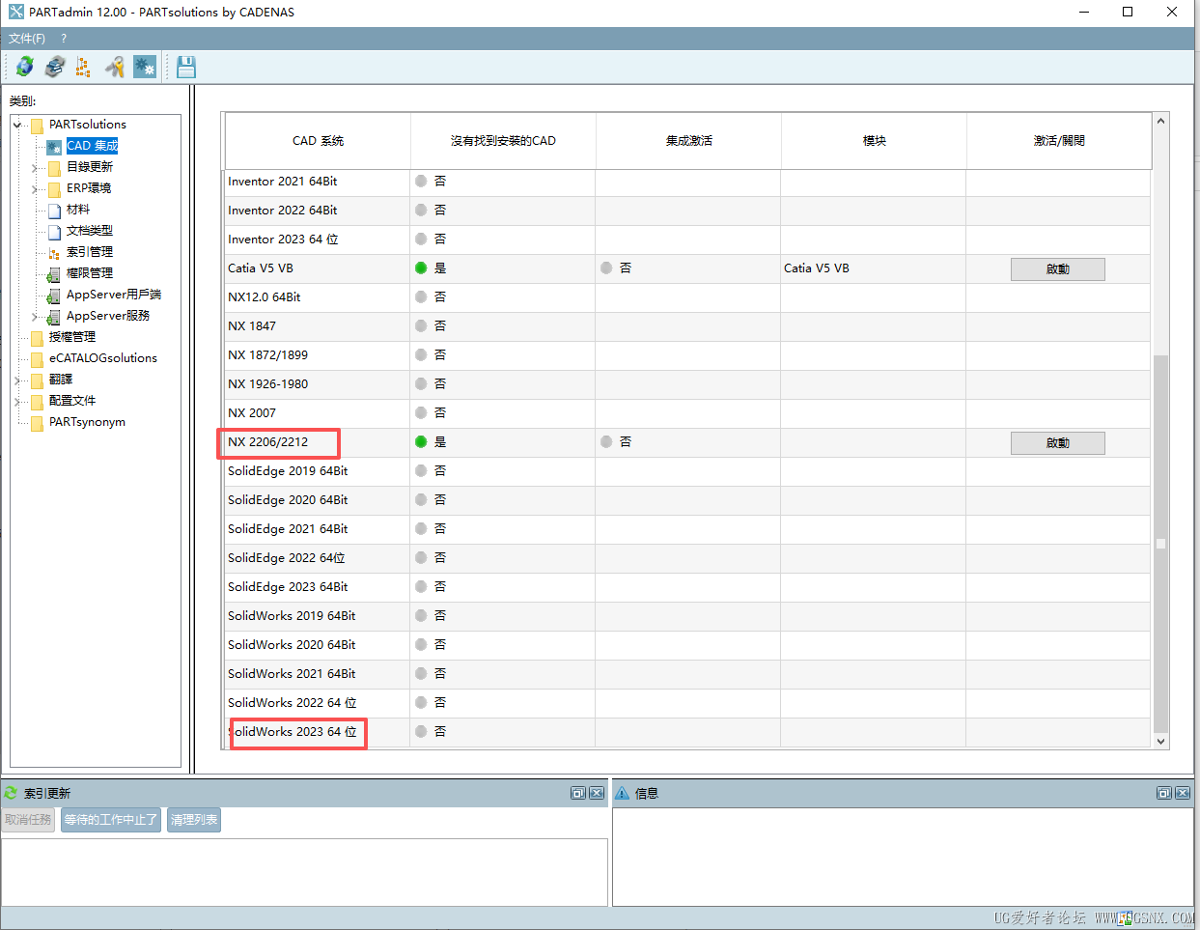This screenshot has height=930, width=1200.
Task: Open the orange index tree toolbar icon
Action: click(84, 67)
